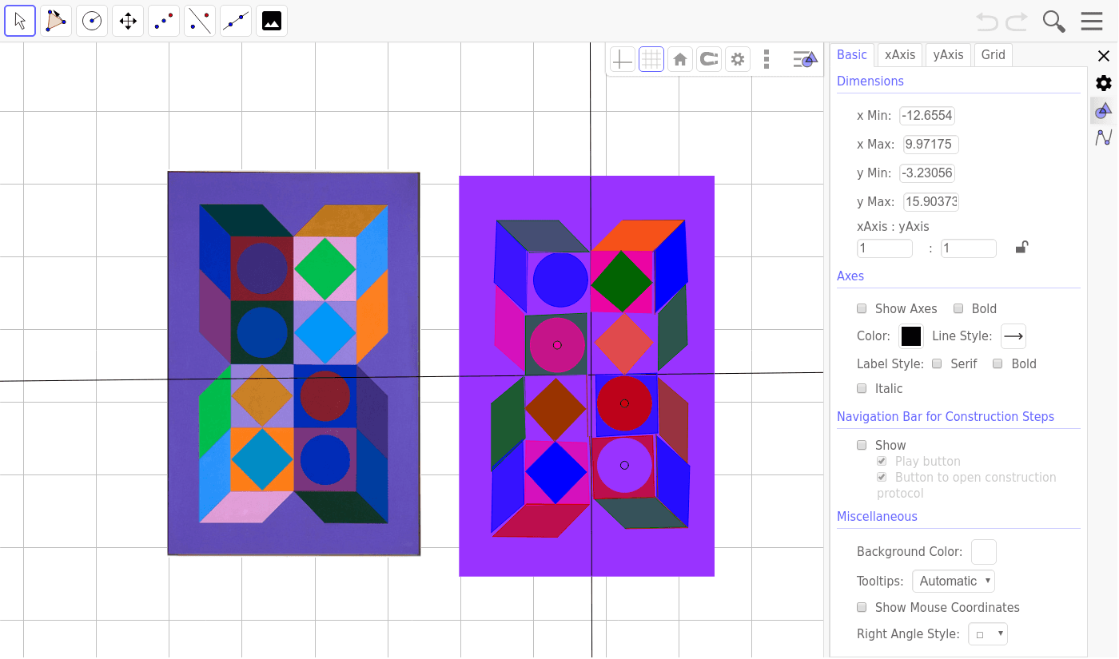The height and width of the screenshot is (659, 1119).
Task: Click the x Min input field
Action: pyautogui.click(x=927, y=116)
